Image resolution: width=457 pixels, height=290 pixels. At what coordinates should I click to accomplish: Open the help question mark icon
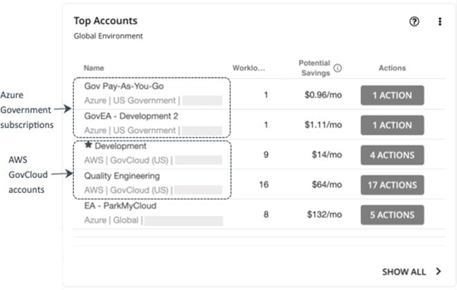[x=414, y=21]
